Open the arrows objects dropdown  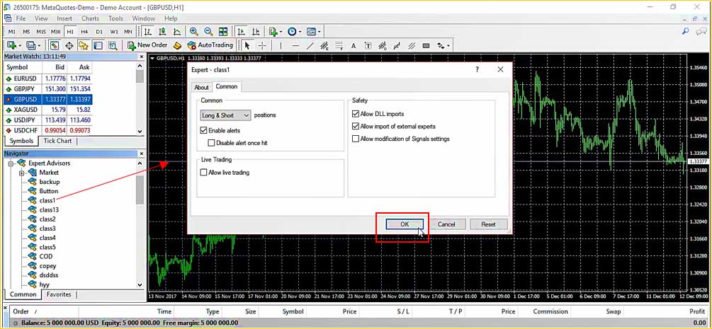point(443,45)
